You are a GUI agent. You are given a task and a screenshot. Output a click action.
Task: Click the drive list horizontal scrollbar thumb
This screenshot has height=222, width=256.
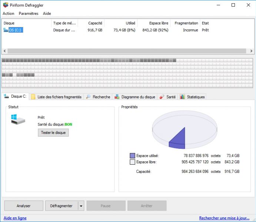[127, 51]
